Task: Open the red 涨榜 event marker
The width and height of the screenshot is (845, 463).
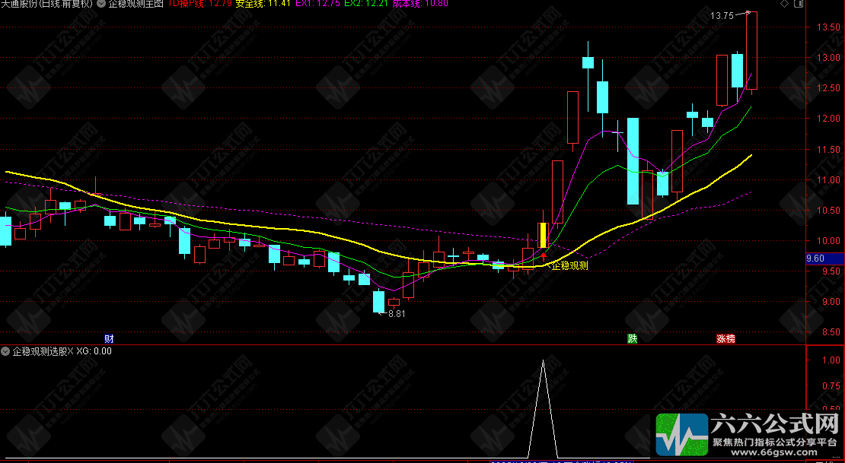Action: (x=725, y=338)
